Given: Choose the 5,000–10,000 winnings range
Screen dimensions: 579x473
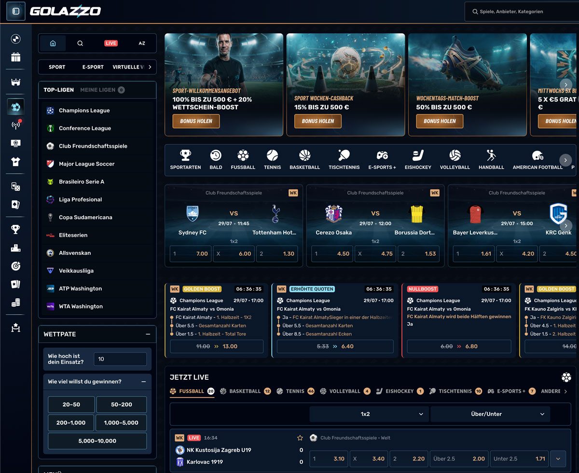Looking at the screenshot, I should 97,441.
